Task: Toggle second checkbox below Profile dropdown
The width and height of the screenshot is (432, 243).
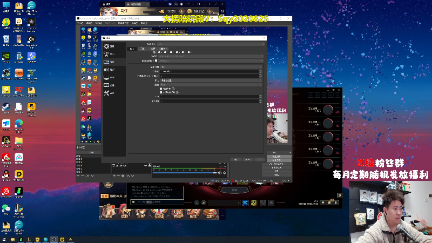Action: [161, 92]
